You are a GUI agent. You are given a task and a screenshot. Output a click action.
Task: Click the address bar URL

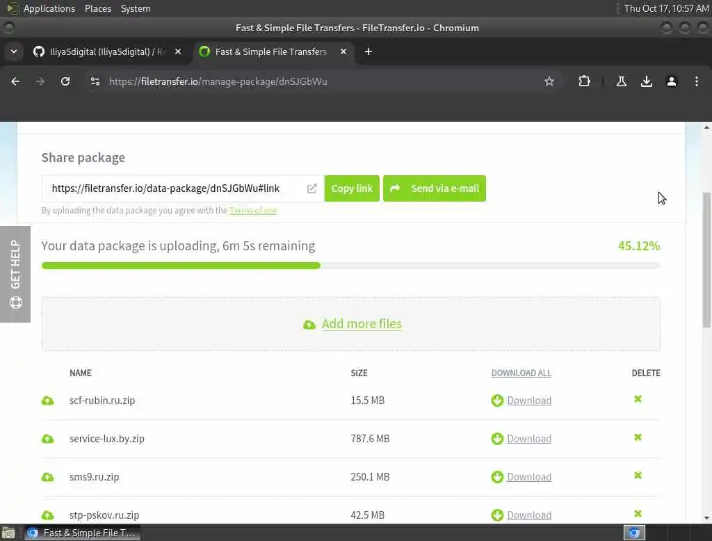(x=218, y=81)
